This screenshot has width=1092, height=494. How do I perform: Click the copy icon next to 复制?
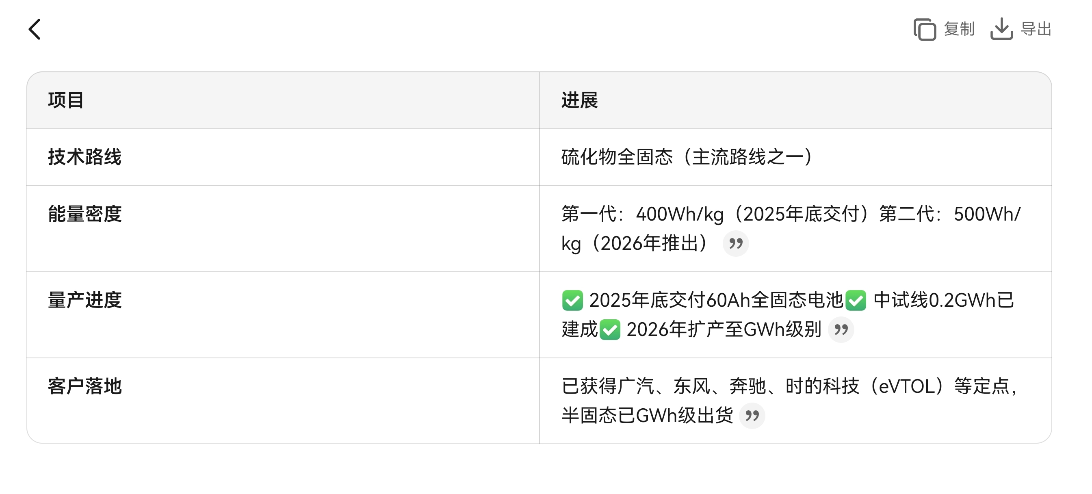coord(925,29)
